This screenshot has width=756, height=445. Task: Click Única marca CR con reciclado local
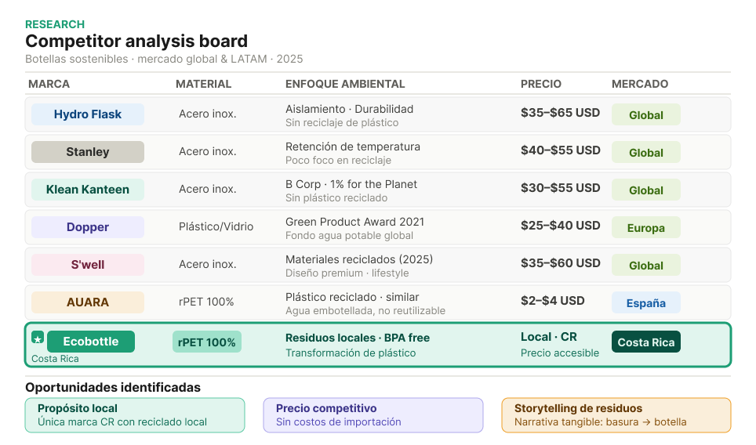tap(122, 421)
